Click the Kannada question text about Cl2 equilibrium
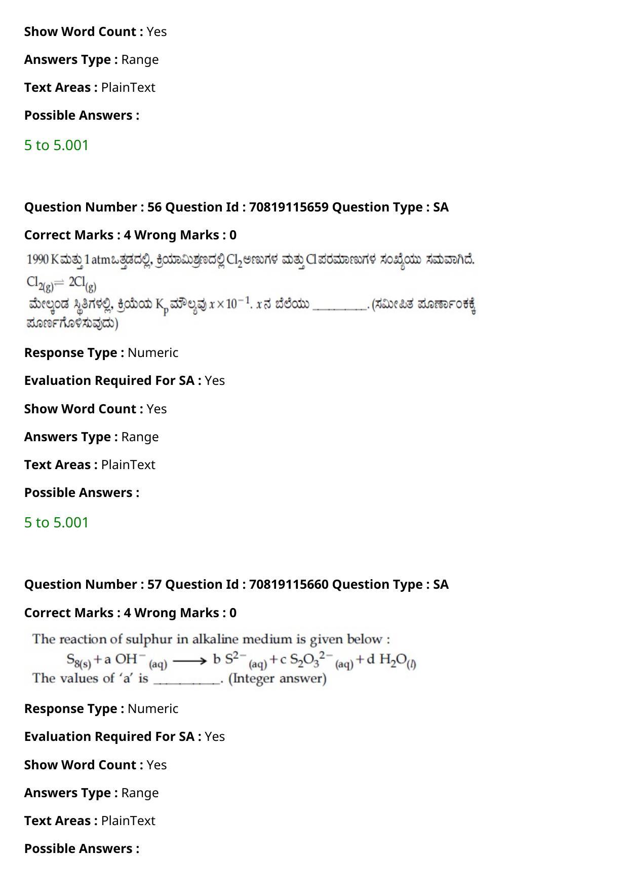This screenshot has height=890, width=628. 251,291
